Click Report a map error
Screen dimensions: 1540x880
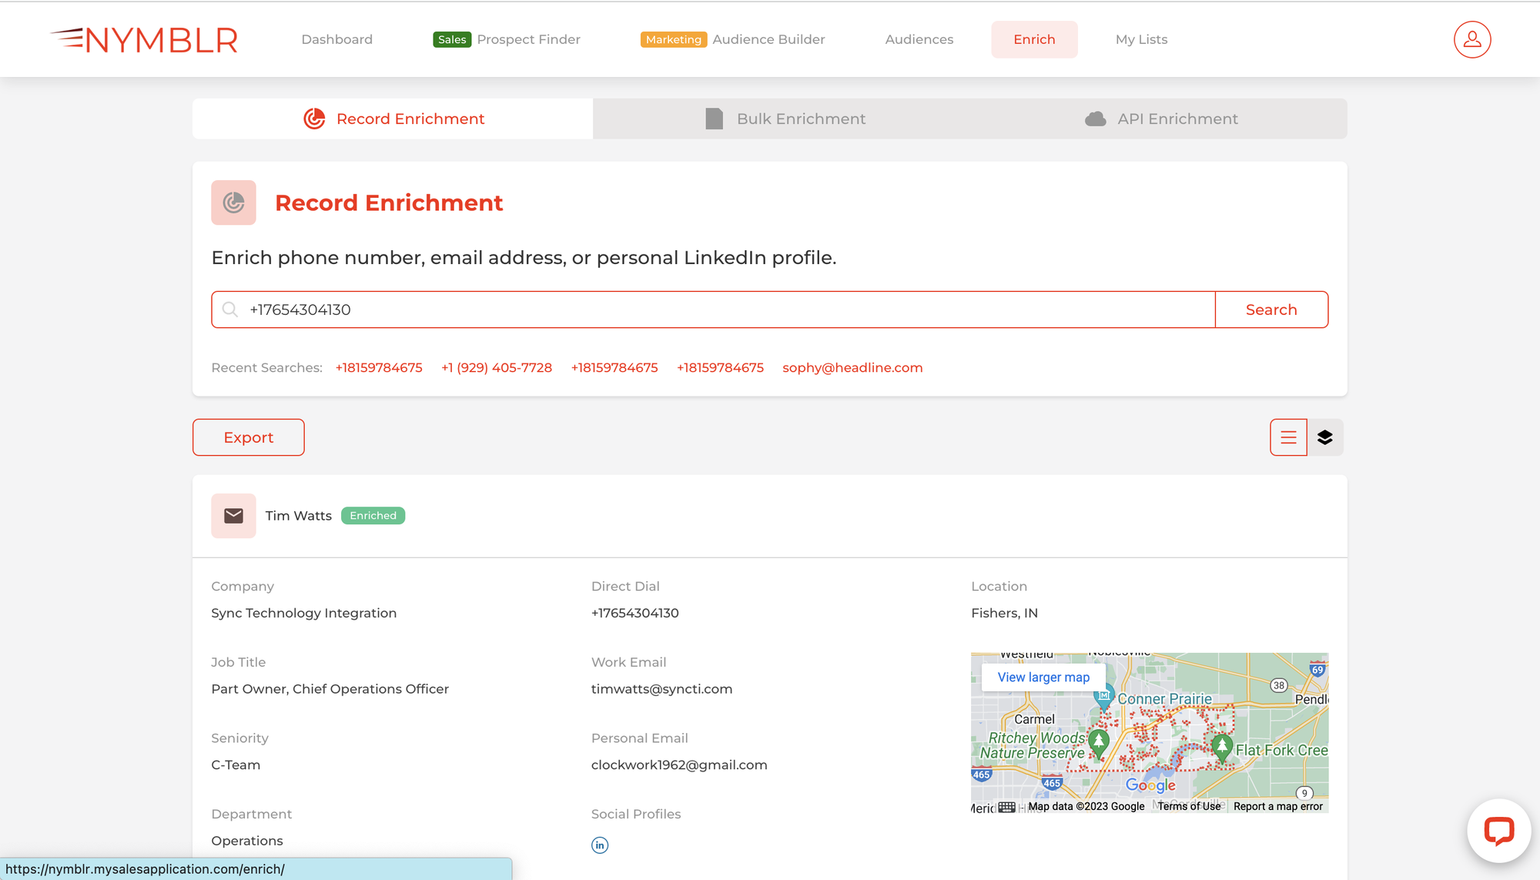pyautogui.click(x=1278, y=806)
